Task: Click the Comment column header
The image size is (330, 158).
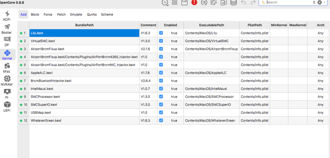Action: 148,25
